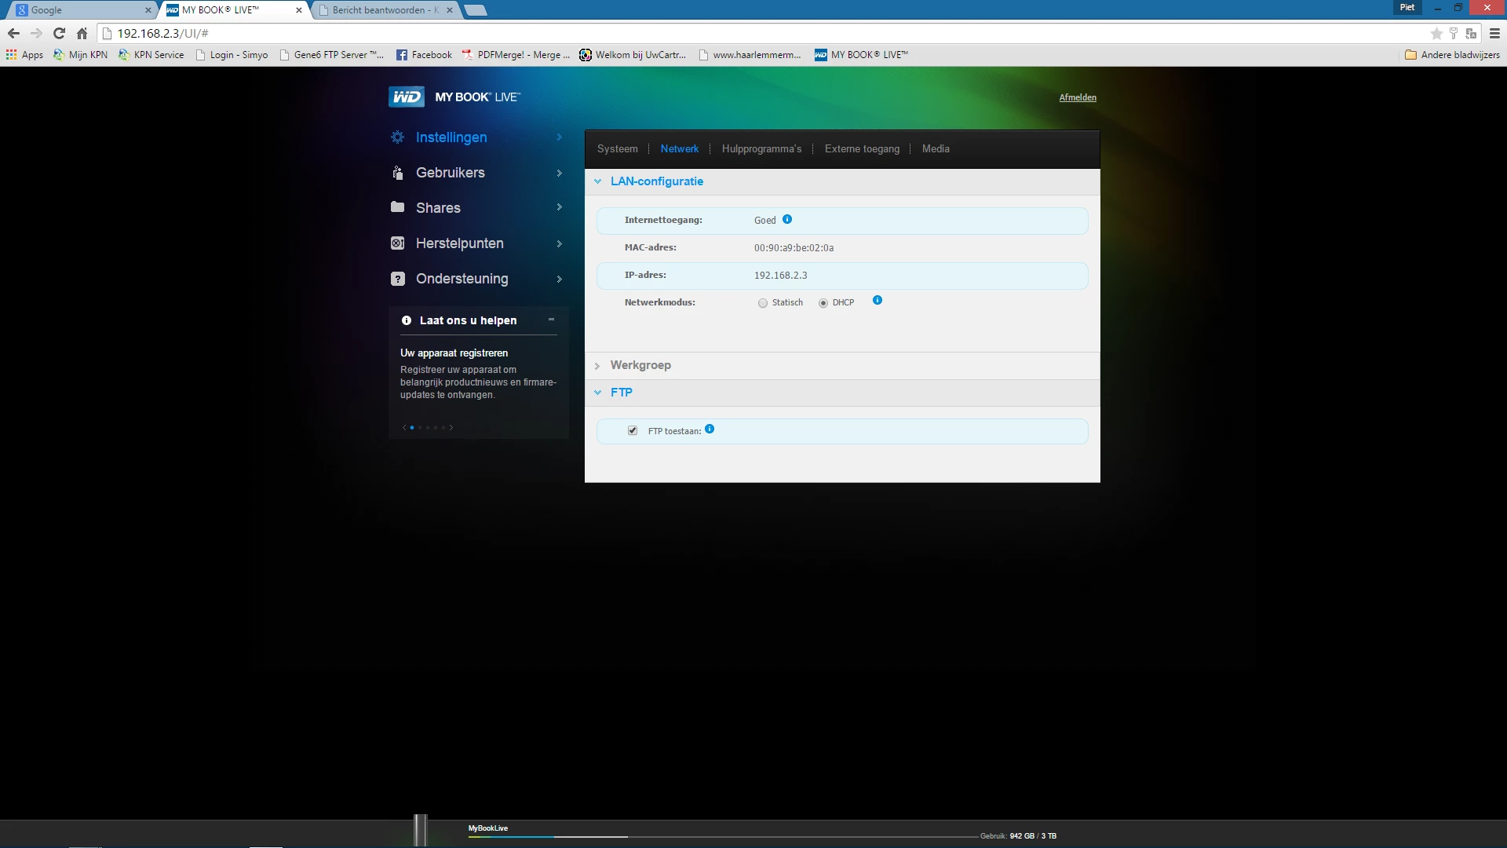Click the Gebruikers user icon
1507x848 pixels.
click(x=398, y=173)
